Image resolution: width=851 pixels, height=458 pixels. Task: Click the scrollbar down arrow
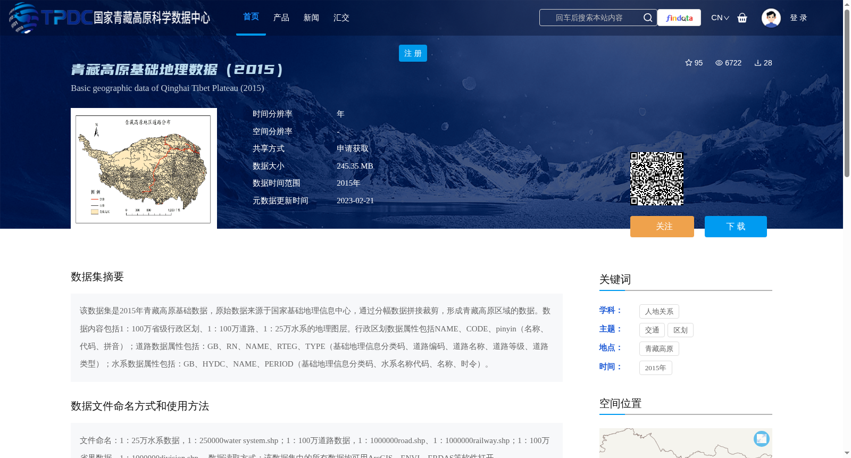pyautogui.click(x=847, y=453)
